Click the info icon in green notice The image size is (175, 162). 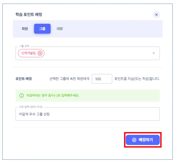click(x=22, y=95)
